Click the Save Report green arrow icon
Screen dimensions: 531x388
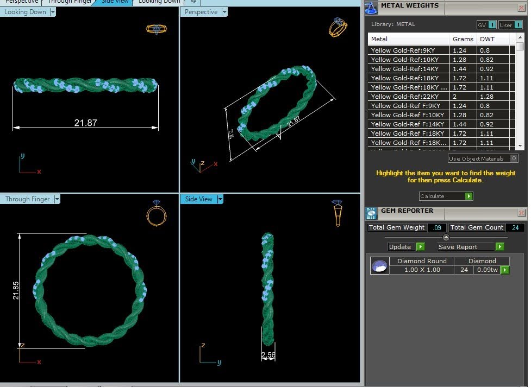pos(499,247)
